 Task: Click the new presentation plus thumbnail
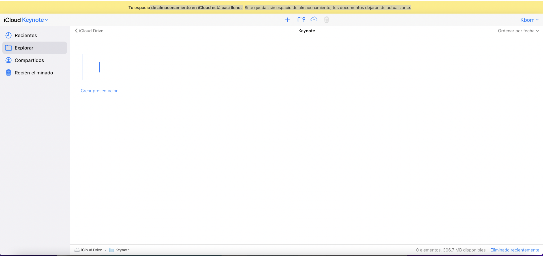tap(100, 67)
